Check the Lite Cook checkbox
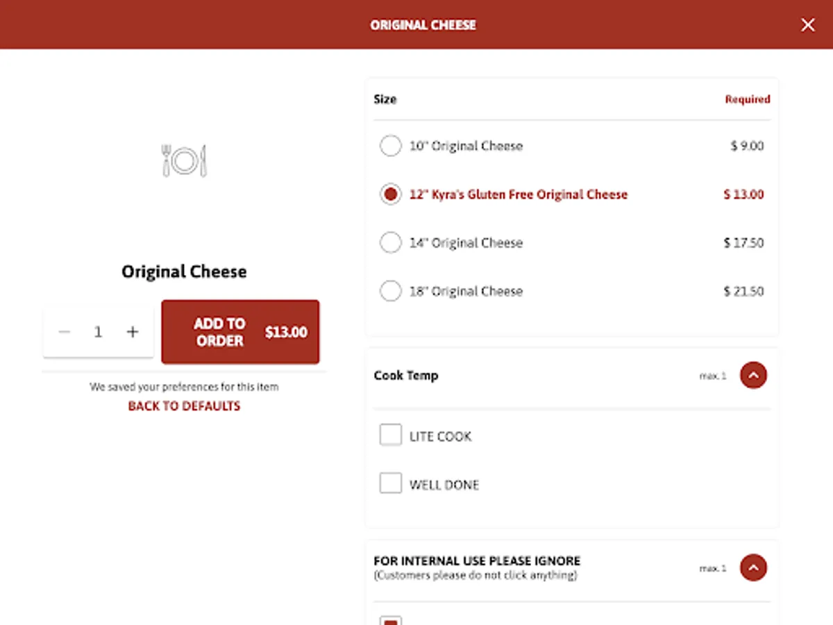Screen dimensions: 833x625 pyautogui.click(x=391, y=435)
